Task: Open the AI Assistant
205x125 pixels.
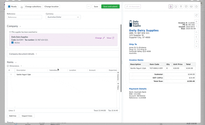Action: [x=133, y=7]
